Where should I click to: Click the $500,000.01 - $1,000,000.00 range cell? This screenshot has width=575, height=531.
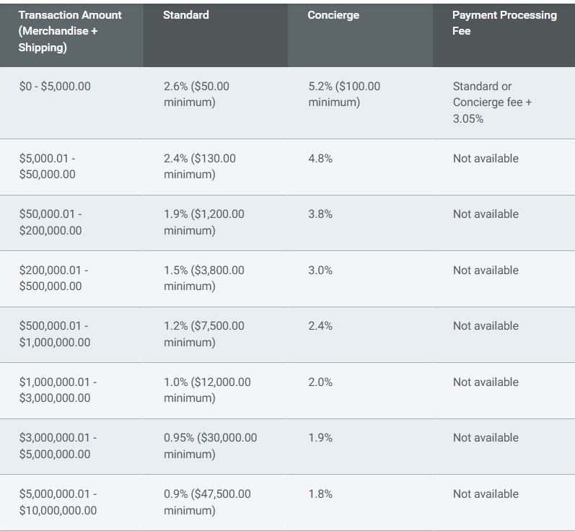click(55, 334)
